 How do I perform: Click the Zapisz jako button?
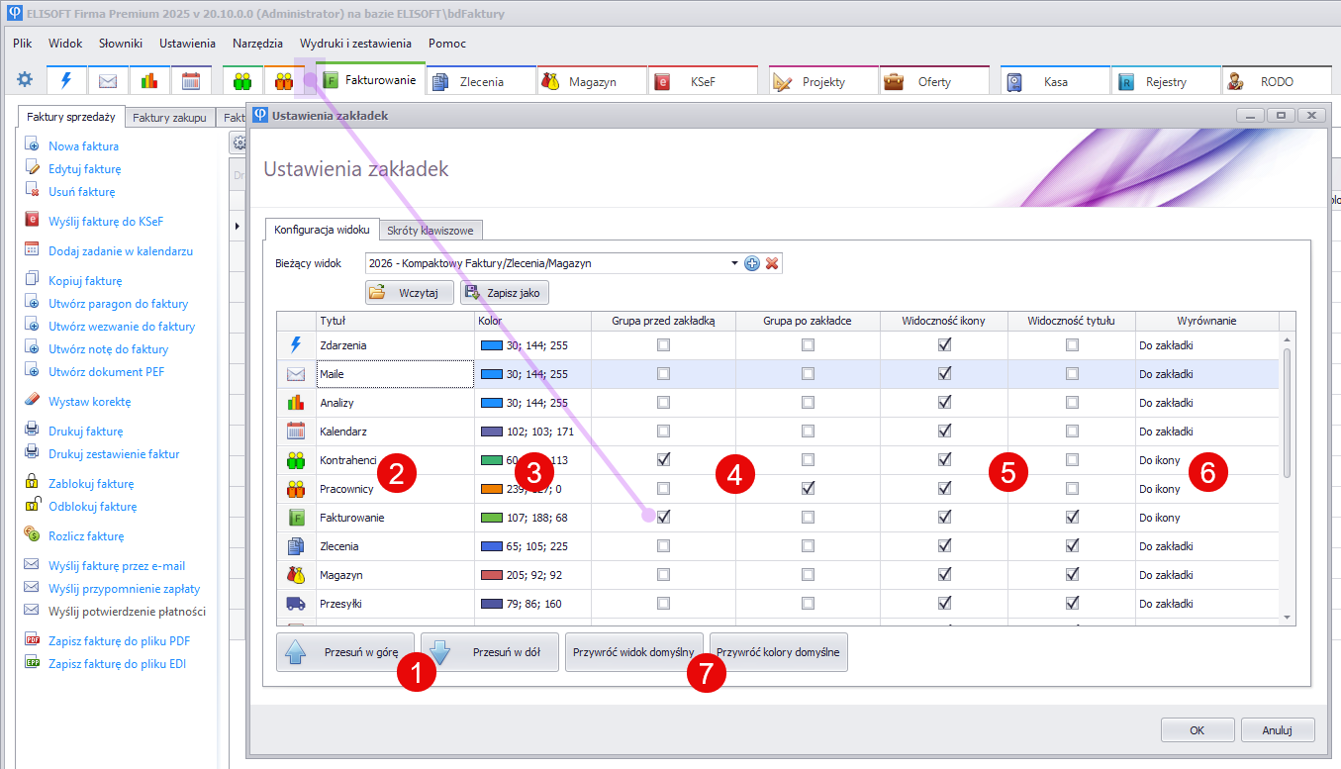pos(504,293)
